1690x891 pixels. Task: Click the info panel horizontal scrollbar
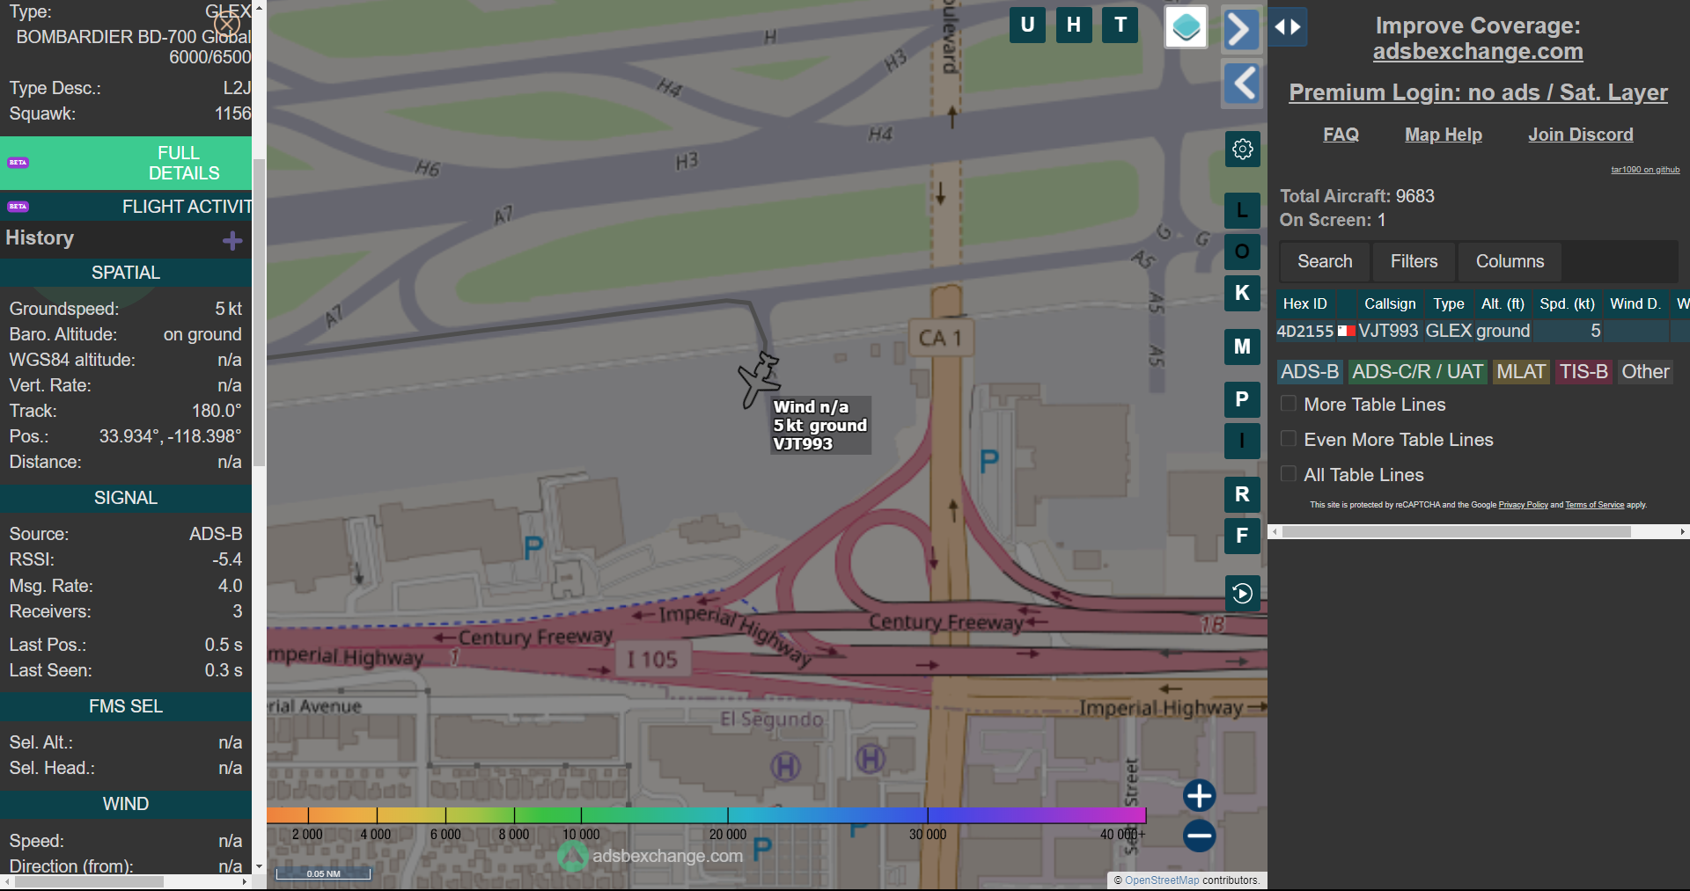coord(88,881)
